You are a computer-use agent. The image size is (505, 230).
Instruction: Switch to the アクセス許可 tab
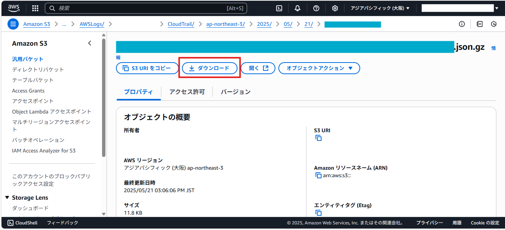[x=187, y=92]
